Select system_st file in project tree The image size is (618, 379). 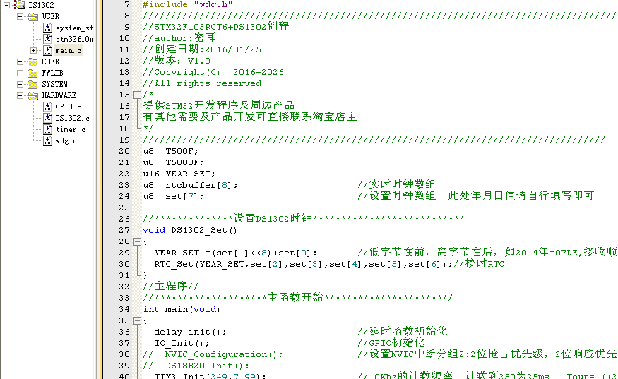74,28
